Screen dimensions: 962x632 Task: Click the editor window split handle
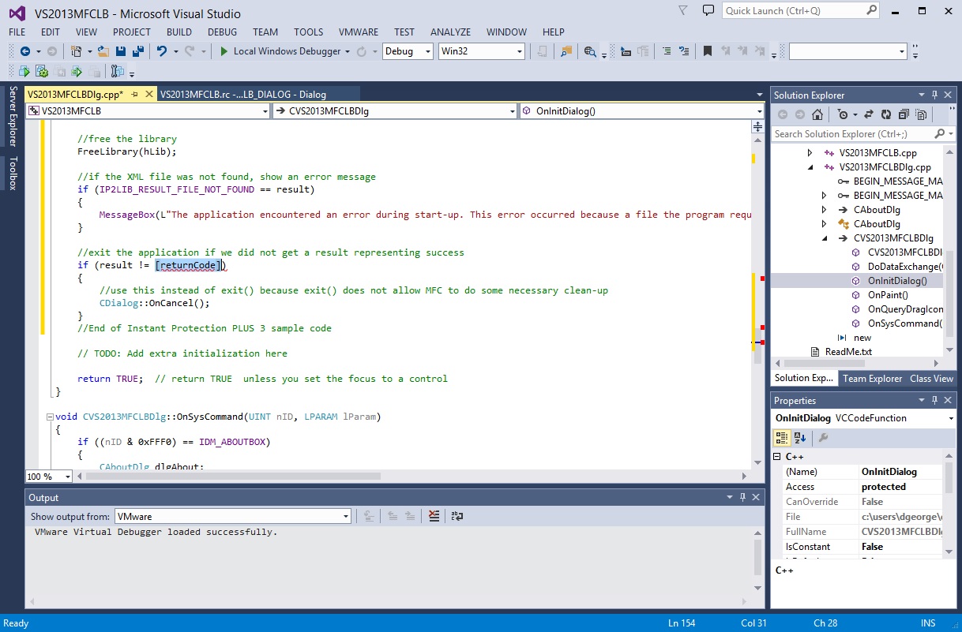(758, 126)
